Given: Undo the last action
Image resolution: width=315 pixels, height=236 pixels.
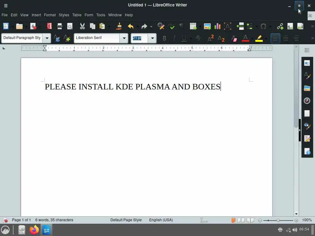Looking at the screenshot, I should (130, 26).
